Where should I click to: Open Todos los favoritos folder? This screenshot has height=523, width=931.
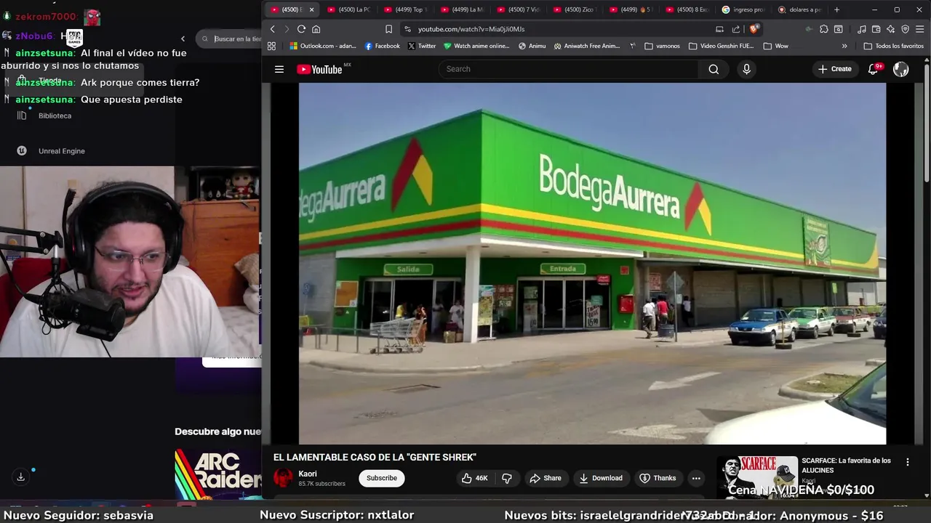[894, 46]
